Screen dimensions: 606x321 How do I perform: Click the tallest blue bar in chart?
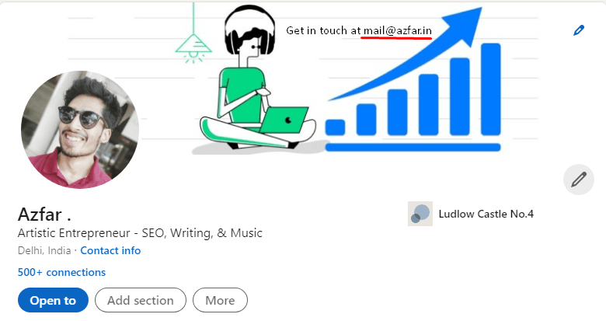click(491, 89)
